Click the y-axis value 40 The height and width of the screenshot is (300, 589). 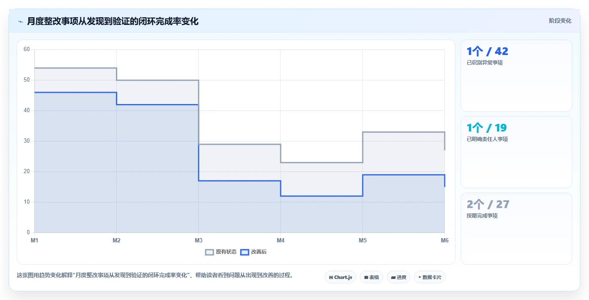click(27, 110)
